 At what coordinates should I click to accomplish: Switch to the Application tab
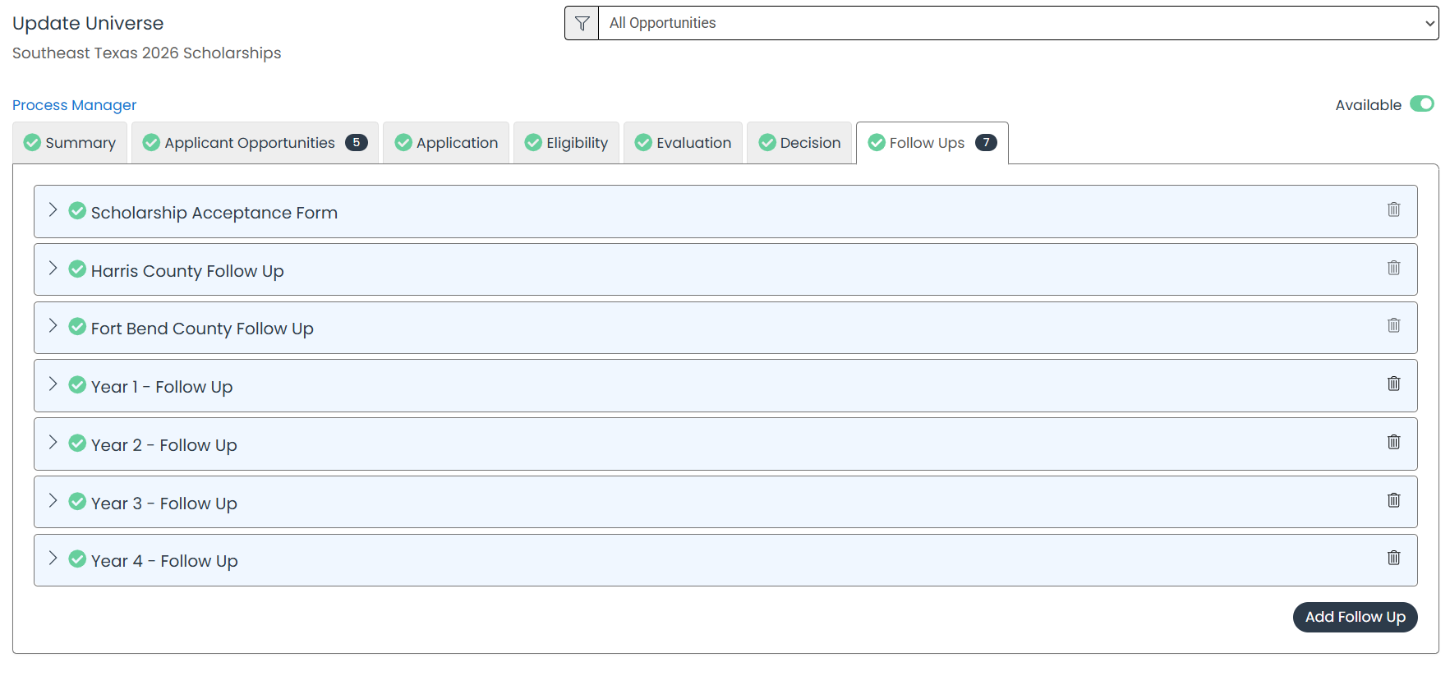[446, 143]
